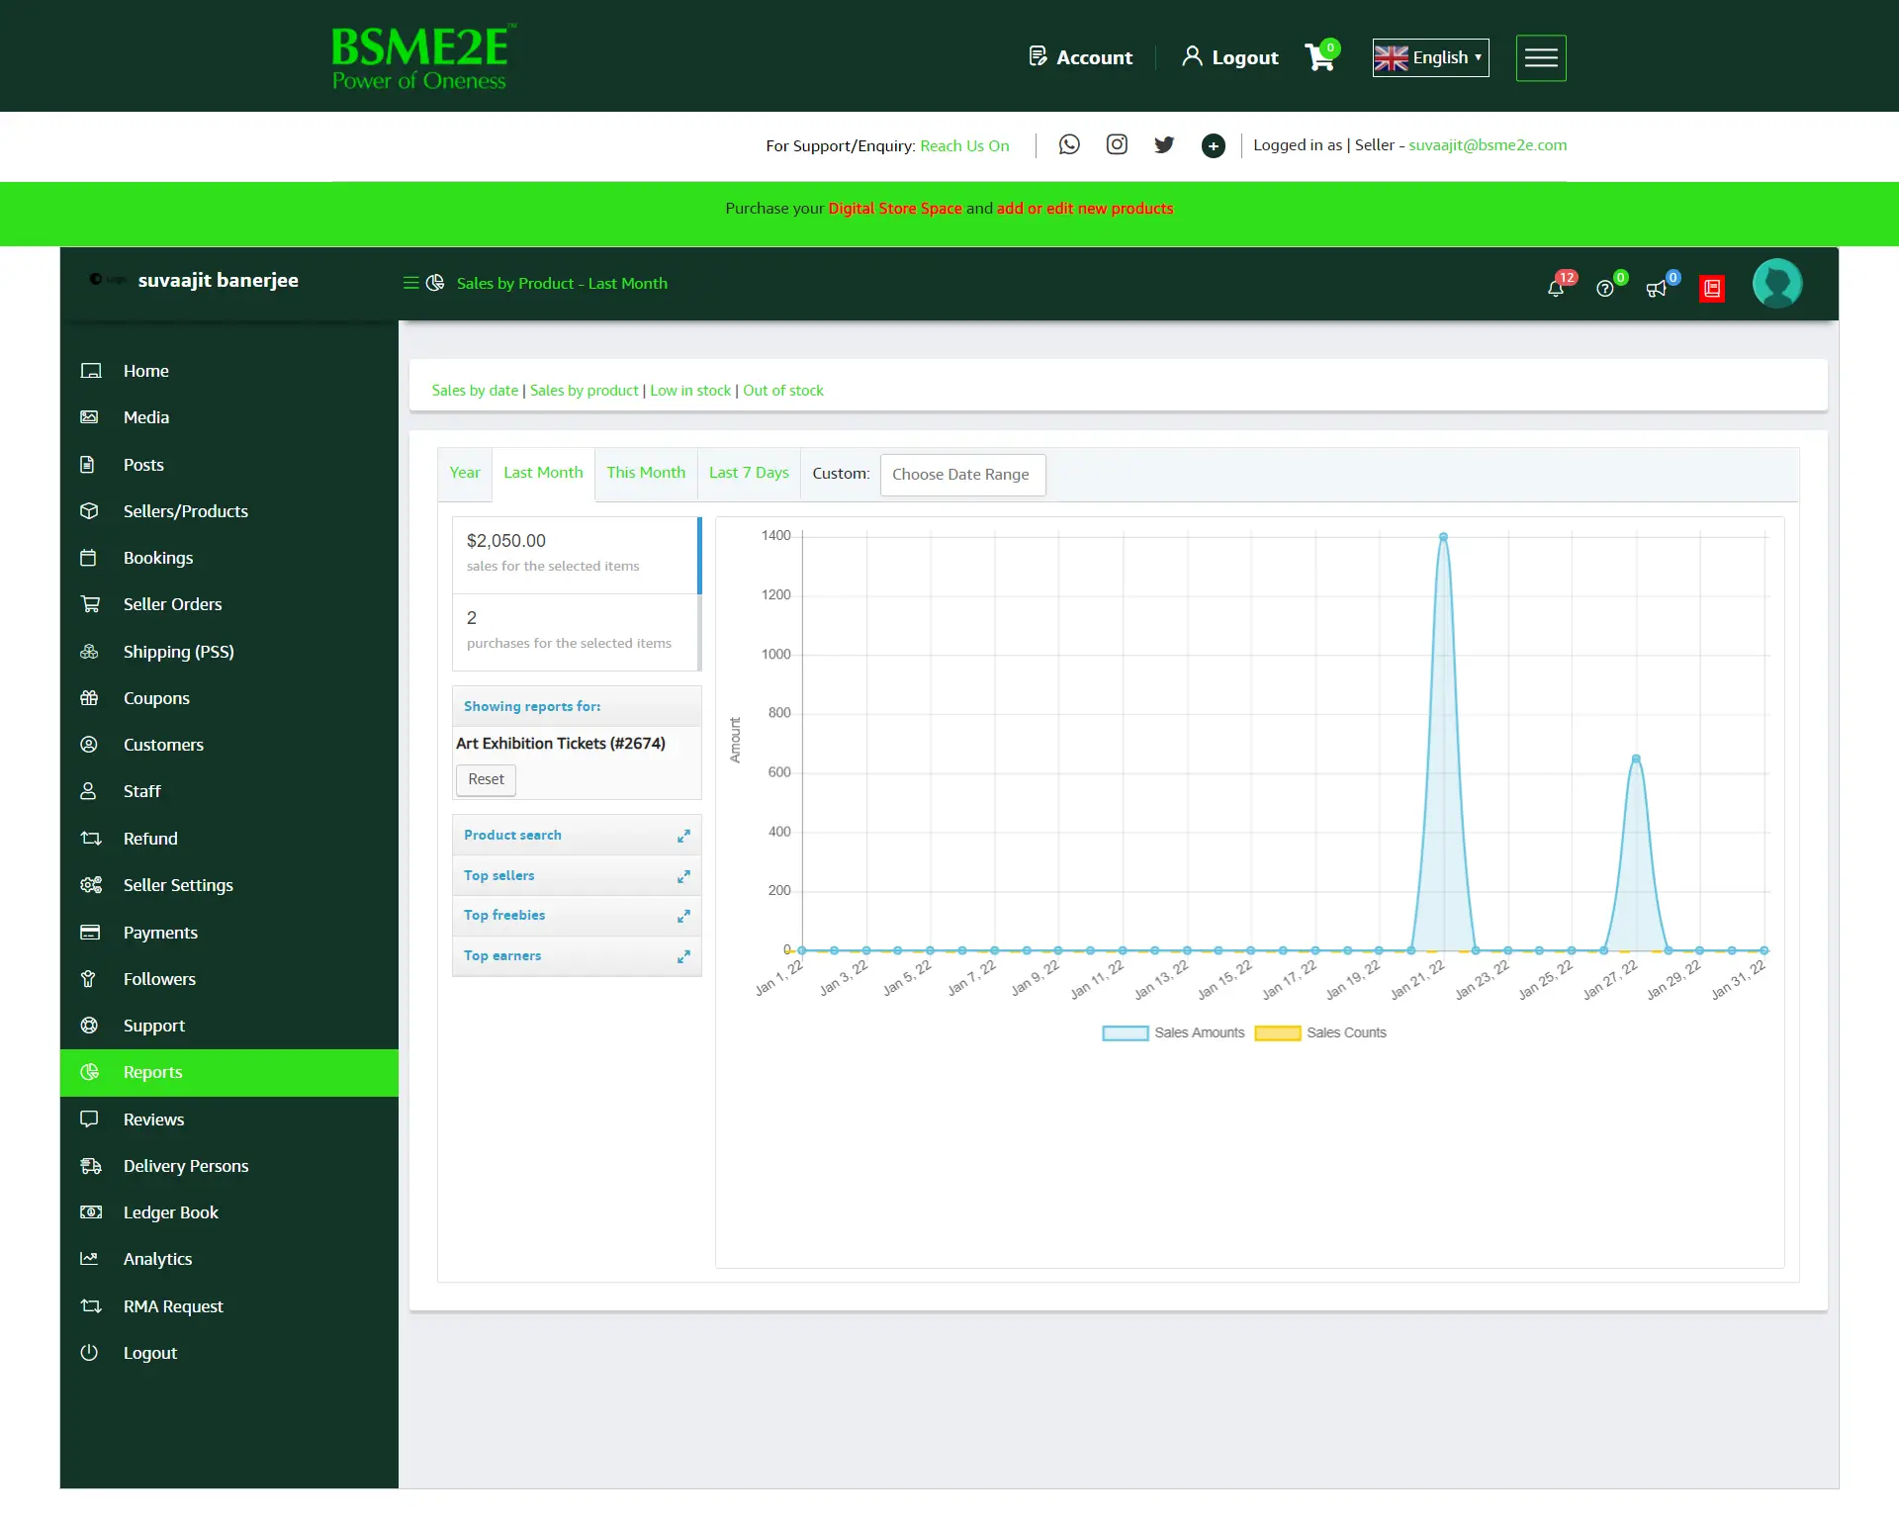Open the top header hamburger menu
The height and width of the screenshot is (1521, 1899).
point(1541,57)
